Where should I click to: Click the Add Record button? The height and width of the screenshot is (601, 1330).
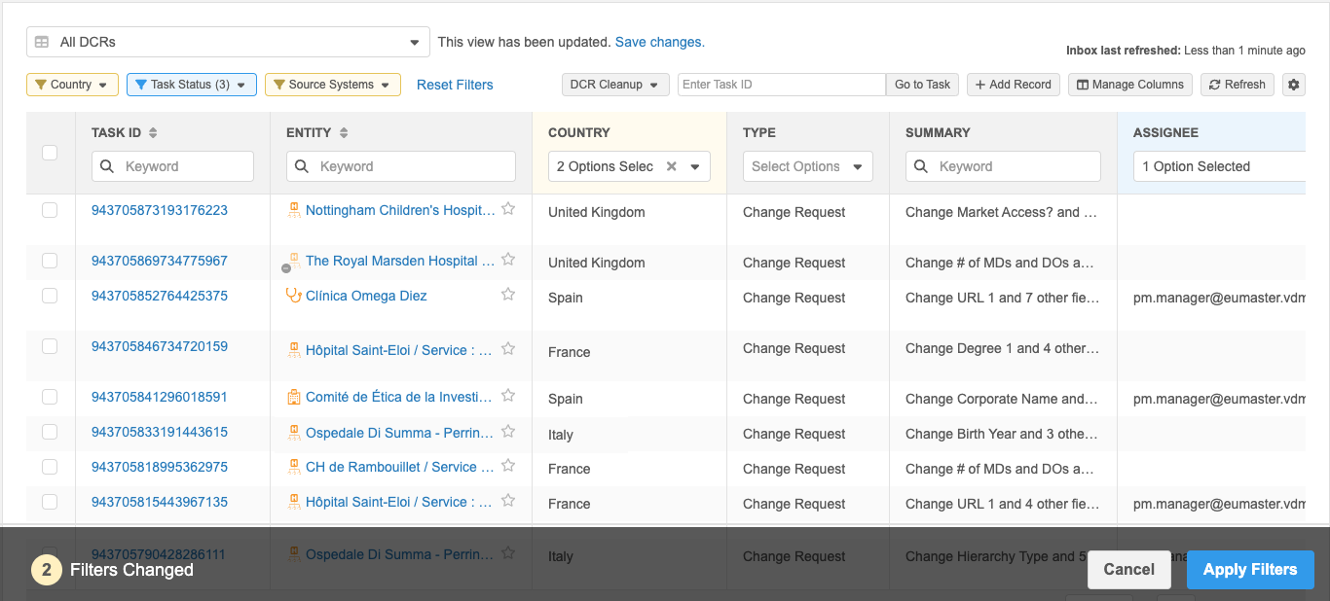[1013, 85]
